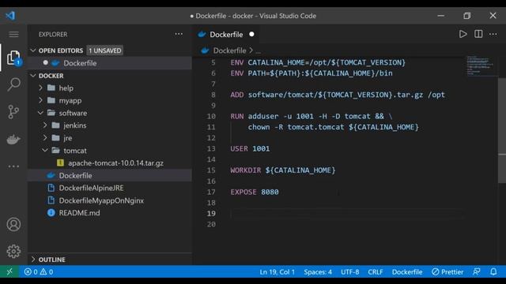Open Explorer views and more actions menu
Image resolution: width=506 pixels, height=284 pixels.
coord(179,34)
